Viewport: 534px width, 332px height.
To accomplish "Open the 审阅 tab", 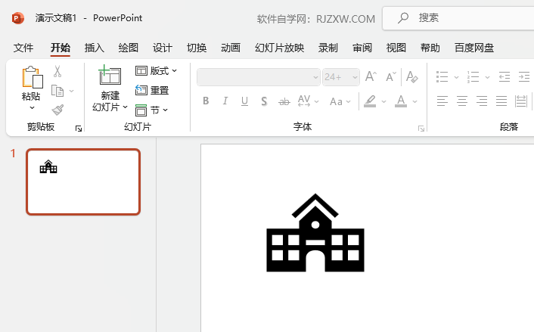I will (362, 48).
